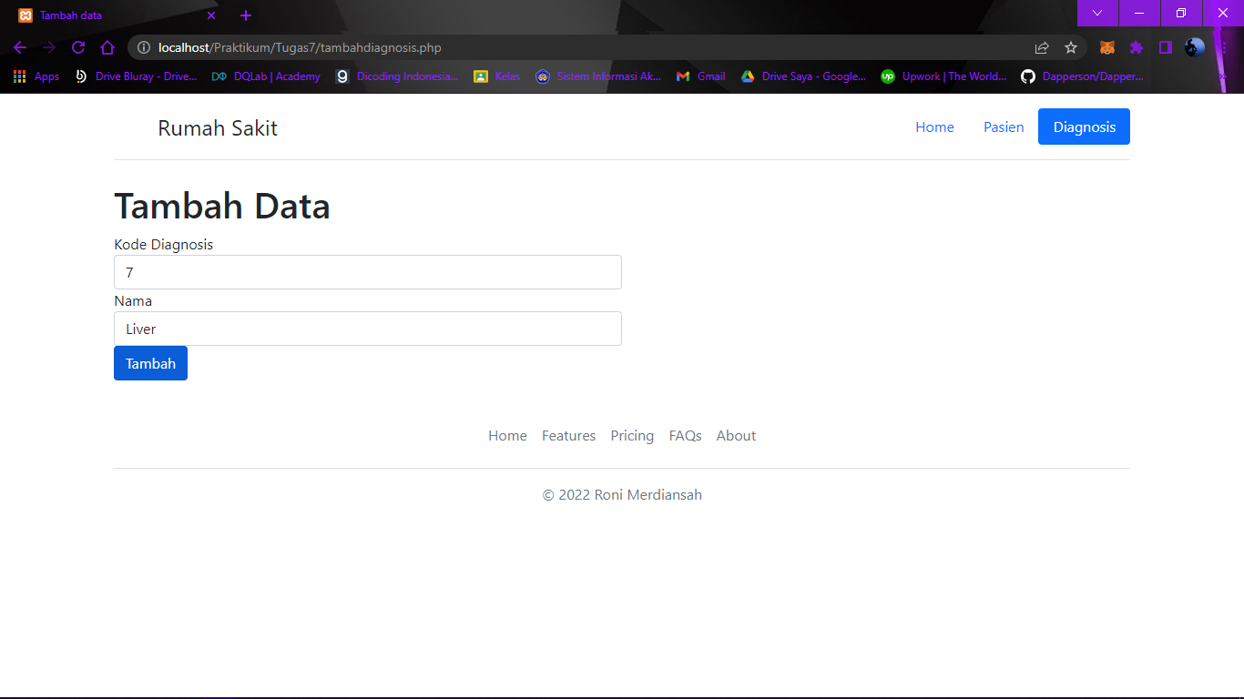
Task: Open site information via the info icon
Action: pos(144,47)
